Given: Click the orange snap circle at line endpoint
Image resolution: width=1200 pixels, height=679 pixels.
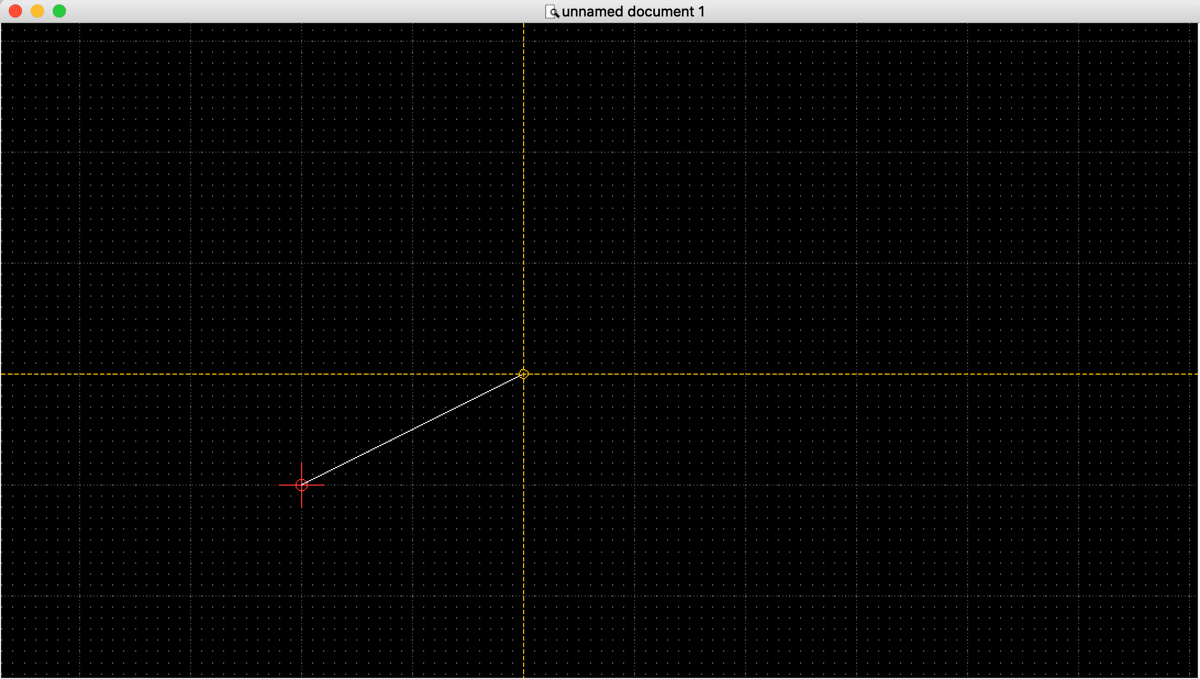Looking at the screenshot, I should coord(523,374).
